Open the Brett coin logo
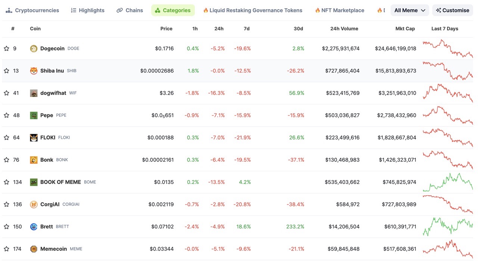Viewport: 478px width, 261px height. point(34,227)
